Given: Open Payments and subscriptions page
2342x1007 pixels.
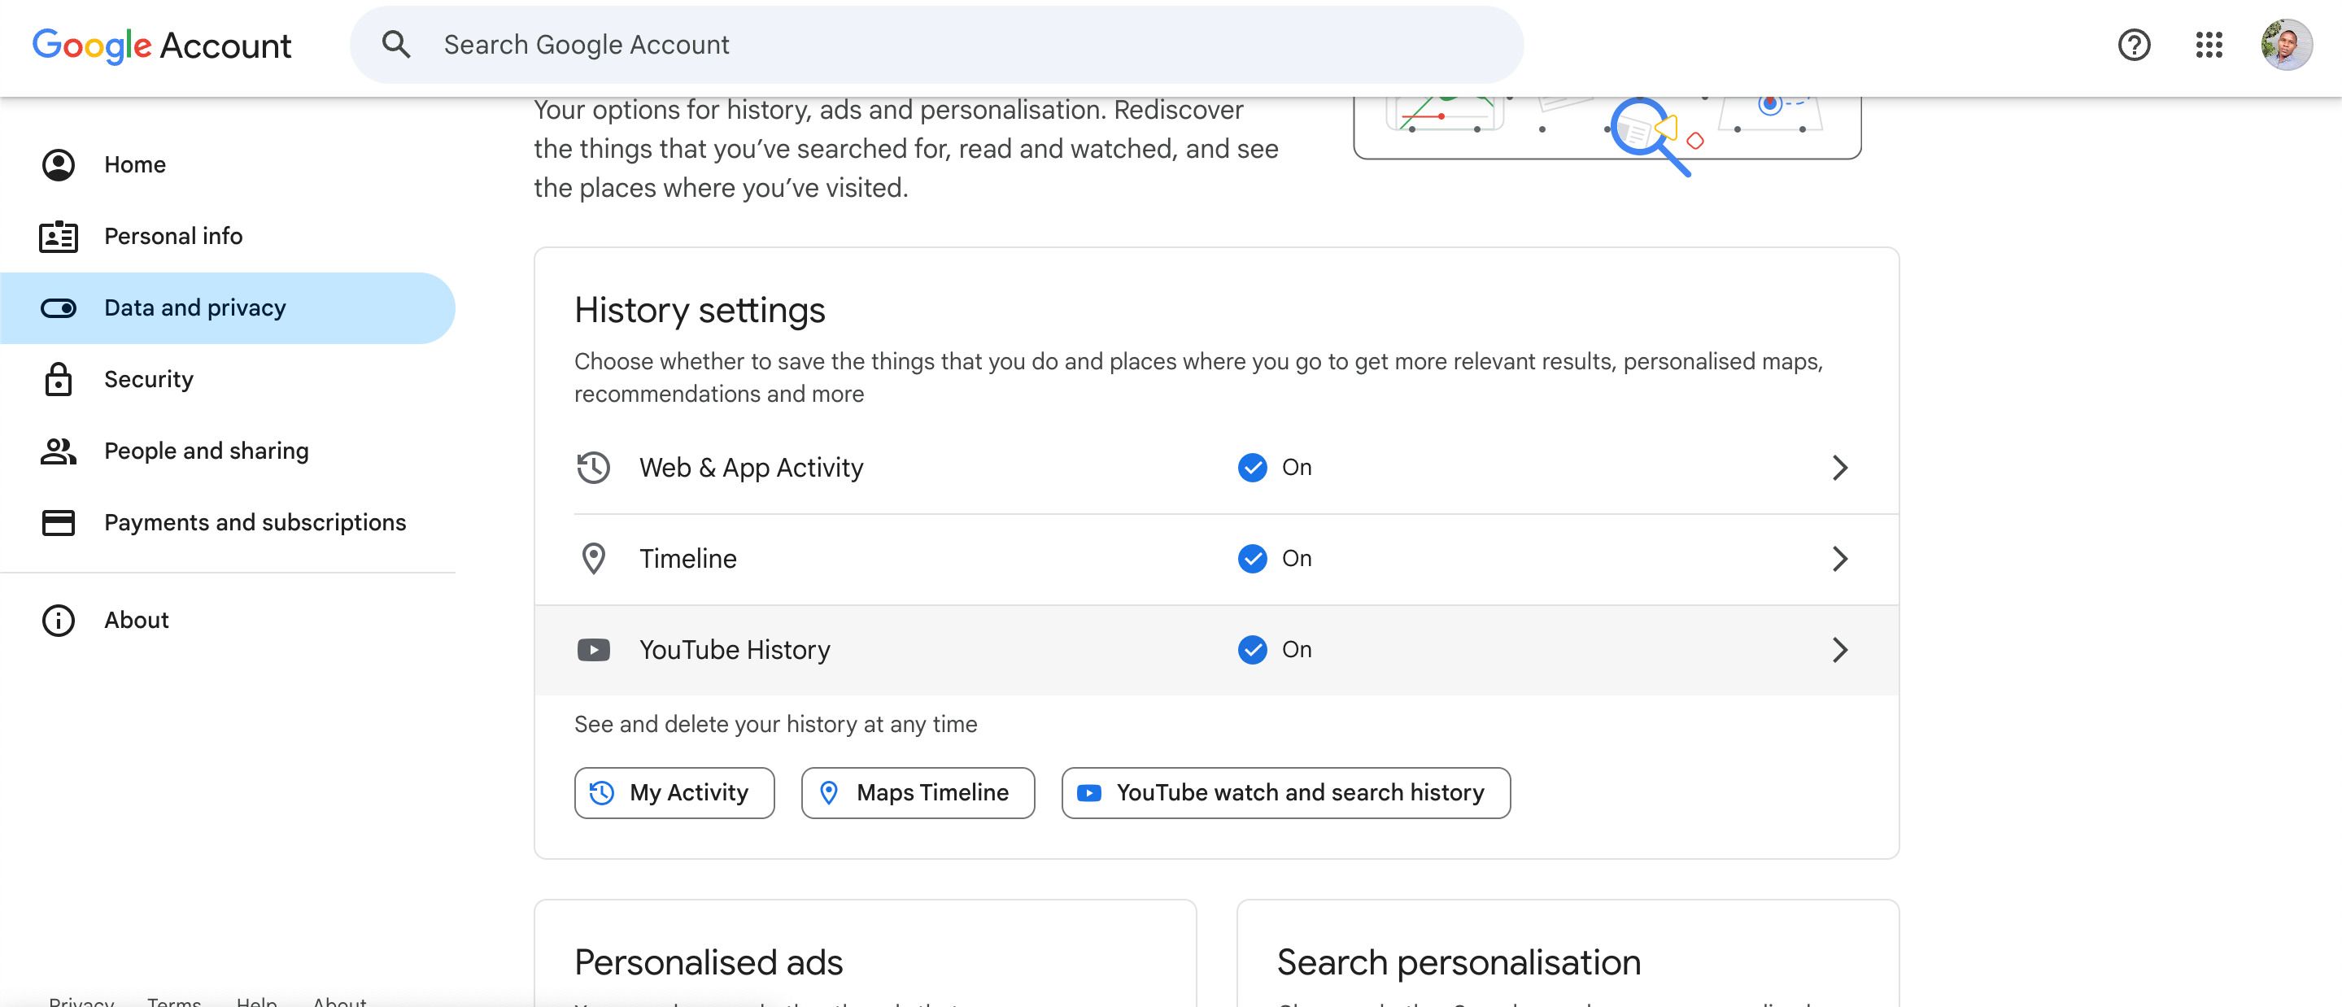Looking at the screenshot, I should click(x=255, y=522).
